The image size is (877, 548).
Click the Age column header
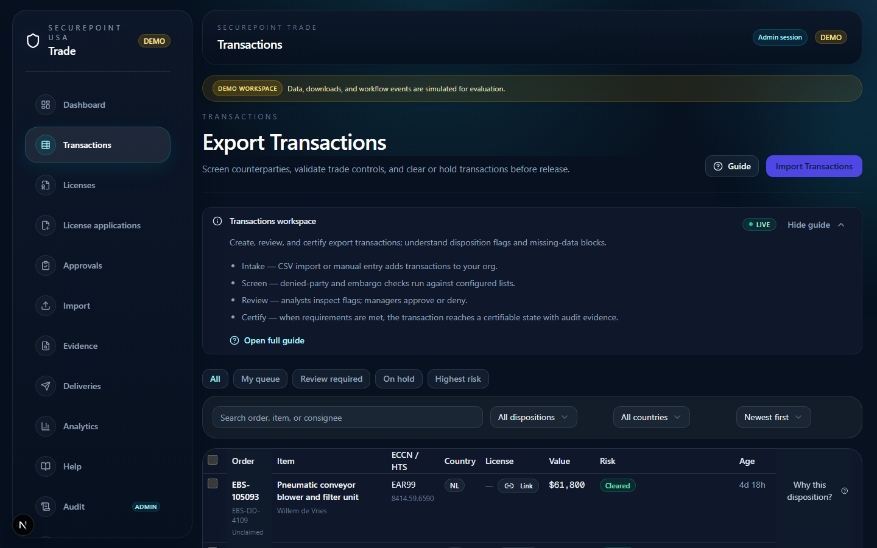[747, 461]
